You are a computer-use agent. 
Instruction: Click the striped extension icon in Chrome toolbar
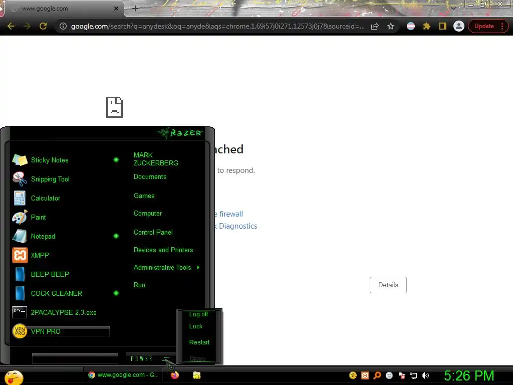point(411,26)
